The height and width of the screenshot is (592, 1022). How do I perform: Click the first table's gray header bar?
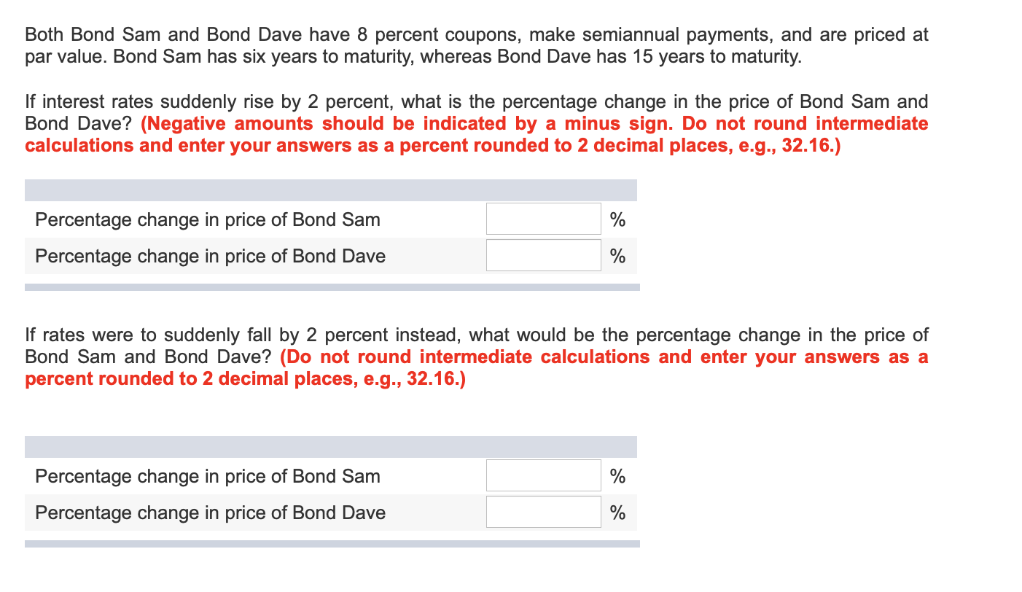(330, 190)
